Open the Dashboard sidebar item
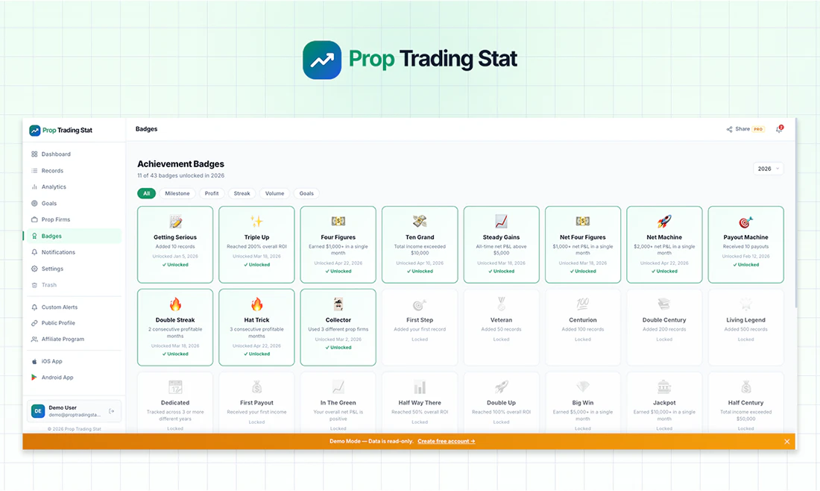The width and height of the screenshot is (820, 491). tap(73, 154)
